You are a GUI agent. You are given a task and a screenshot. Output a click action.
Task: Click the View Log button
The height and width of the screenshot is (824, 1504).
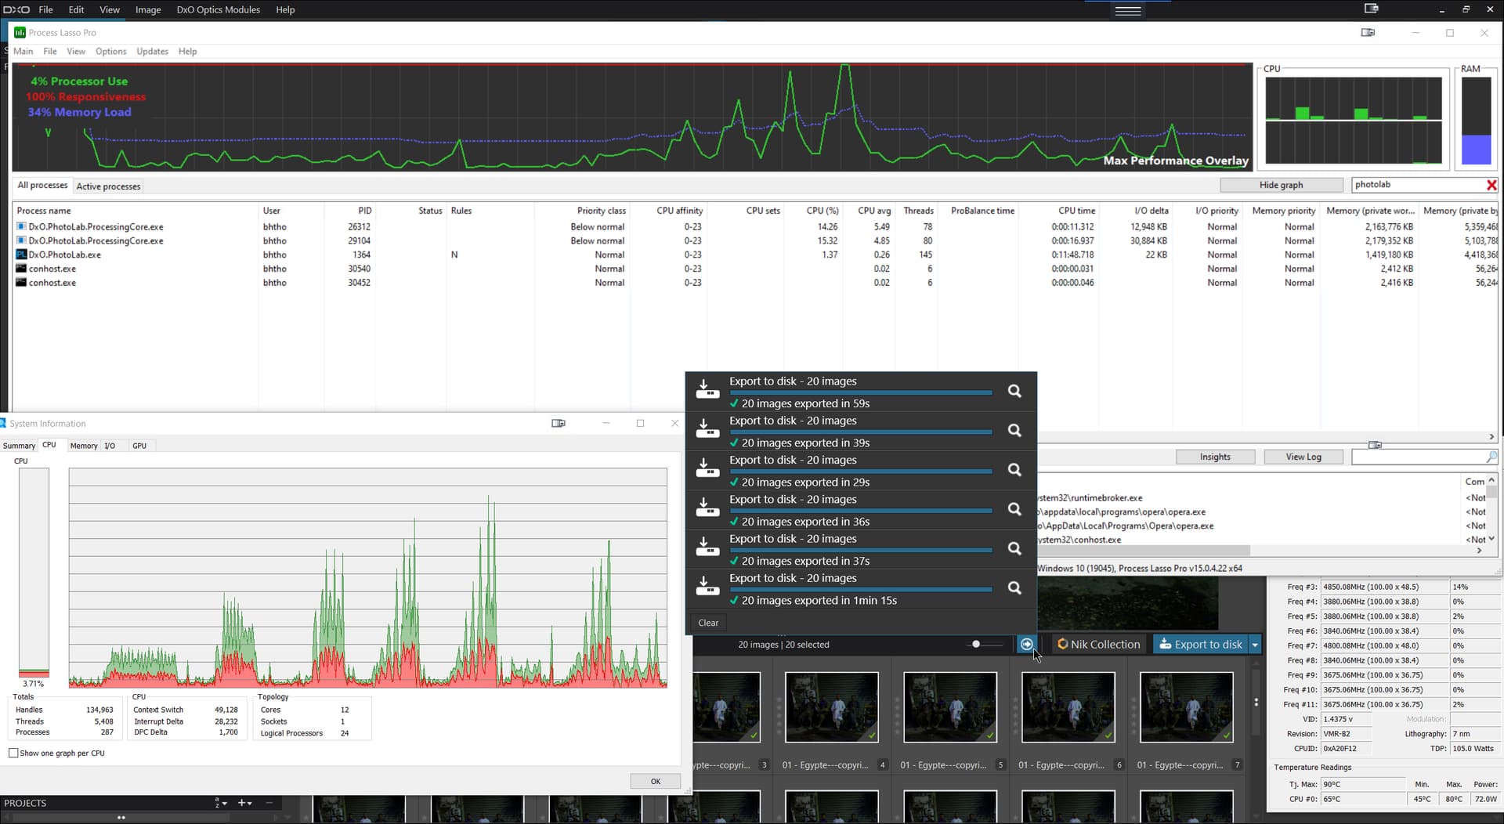coord(1303,457)
